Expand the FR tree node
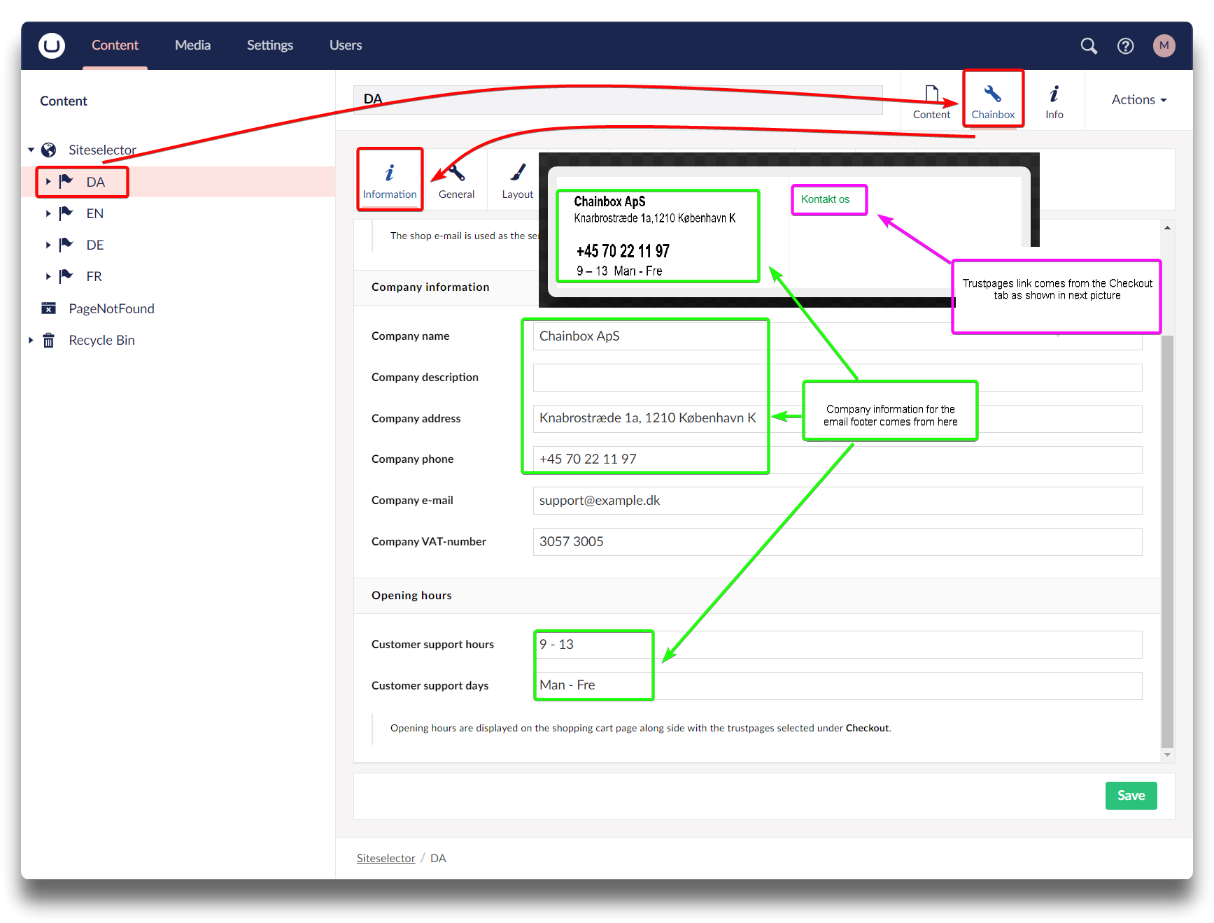1214x923 pixels. (x=48, y=276)
